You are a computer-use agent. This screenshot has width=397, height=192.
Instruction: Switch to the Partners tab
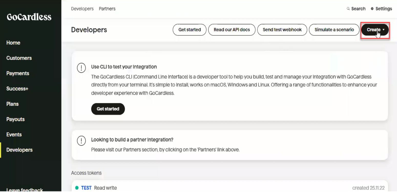[107, 9]
